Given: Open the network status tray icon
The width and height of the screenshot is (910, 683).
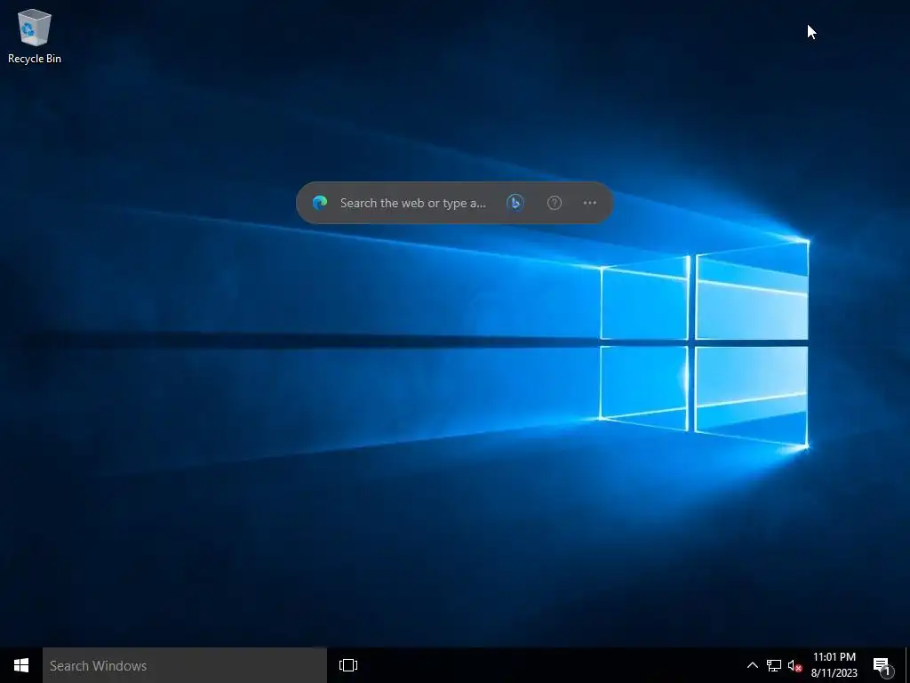Looking at the screenshot, I should point(774,665).
